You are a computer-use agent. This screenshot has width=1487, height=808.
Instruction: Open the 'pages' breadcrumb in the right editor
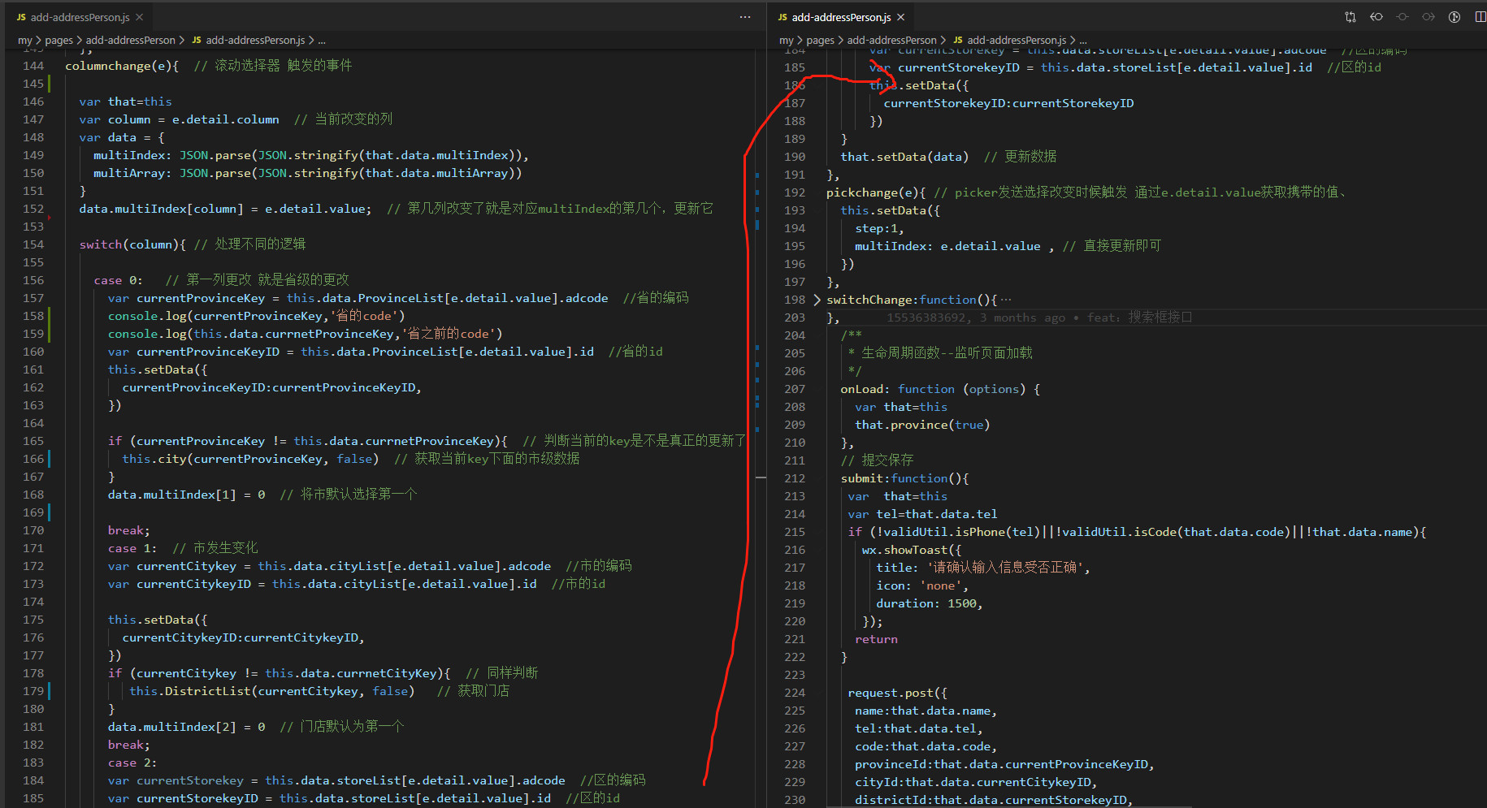pyautogui.click(x=820, y=40)
